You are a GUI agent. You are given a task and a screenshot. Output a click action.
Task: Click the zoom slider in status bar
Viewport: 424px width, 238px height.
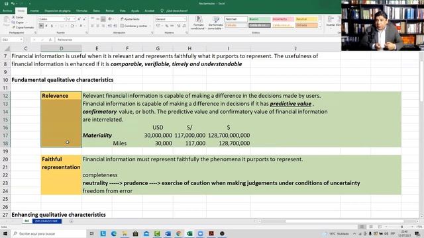click(x=402, y=227)
